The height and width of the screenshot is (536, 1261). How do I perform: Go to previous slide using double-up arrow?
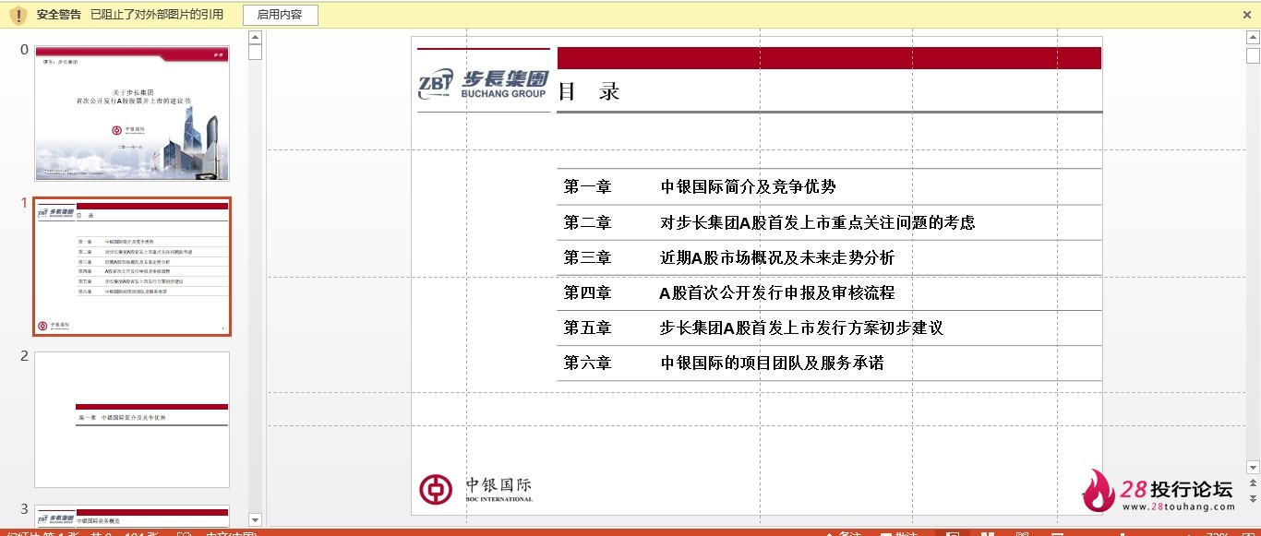click(x=1253, y=482)
